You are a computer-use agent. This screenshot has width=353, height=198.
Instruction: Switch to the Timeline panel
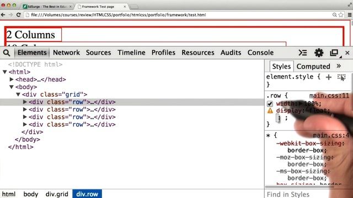point(131,53)
